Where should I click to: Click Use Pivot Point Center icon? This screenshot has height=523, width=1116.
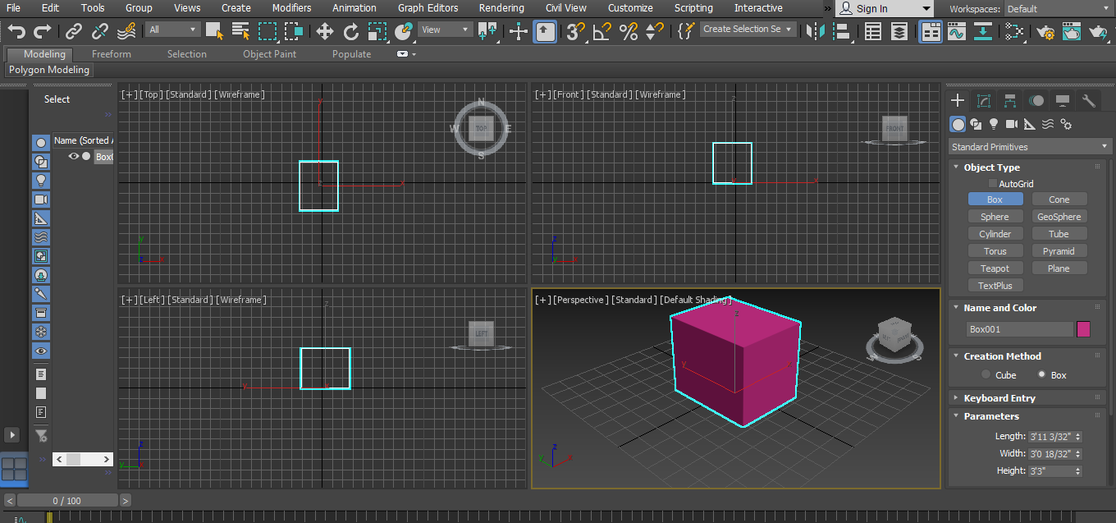pos(487,32)
